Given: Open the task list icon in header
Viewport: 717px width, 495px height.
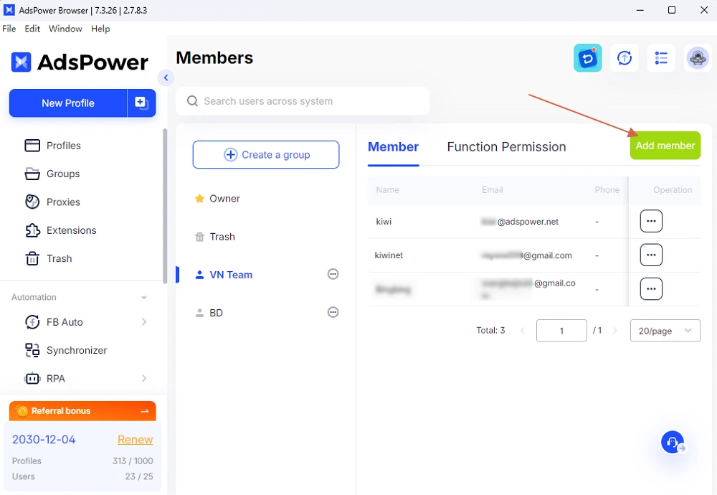Looking at the screenshot, I should point(661,58).
